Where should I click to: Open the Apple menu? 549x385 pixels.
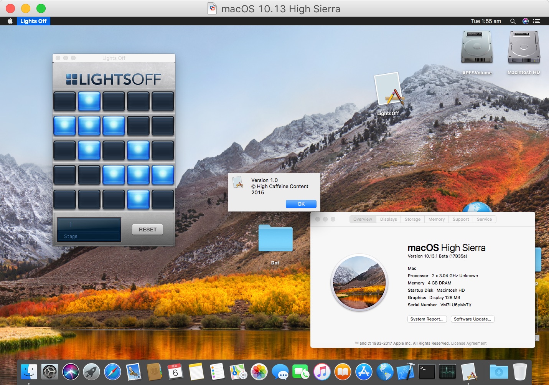click(x=10, y=21)
